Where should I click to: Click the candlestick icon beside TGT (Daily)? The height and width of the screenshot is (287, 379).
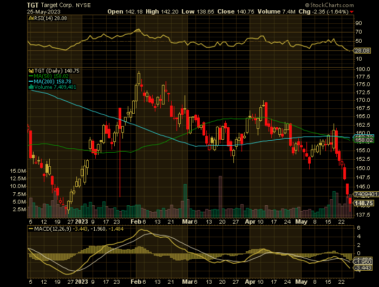pyautogui.click(x=31, y=71)
